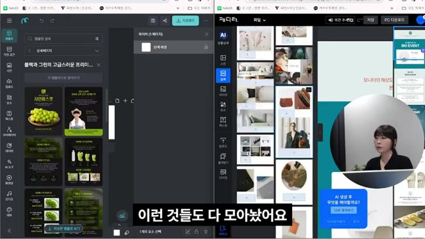Screen dimensions: 425x239
Task: Select the 단색 배경 layer row
Action: [173, 47]
